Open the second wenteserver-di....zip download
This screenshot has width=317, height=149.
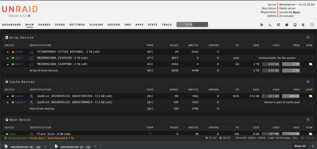(75, 146)
